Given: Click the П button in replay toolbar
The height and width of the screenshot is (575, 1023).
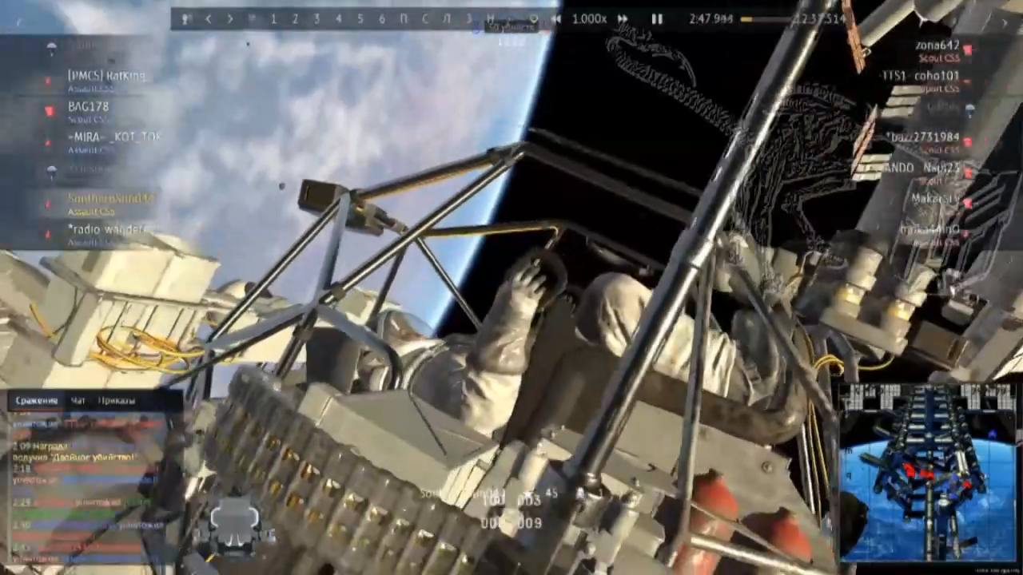Looking at the screenshot, I should coord(404,19).
